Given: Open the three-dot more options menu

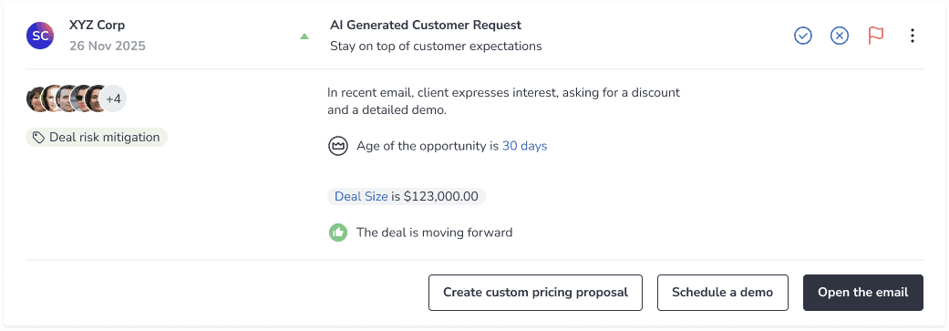Looking at the screenshot, I should click(x=913, y=36).
